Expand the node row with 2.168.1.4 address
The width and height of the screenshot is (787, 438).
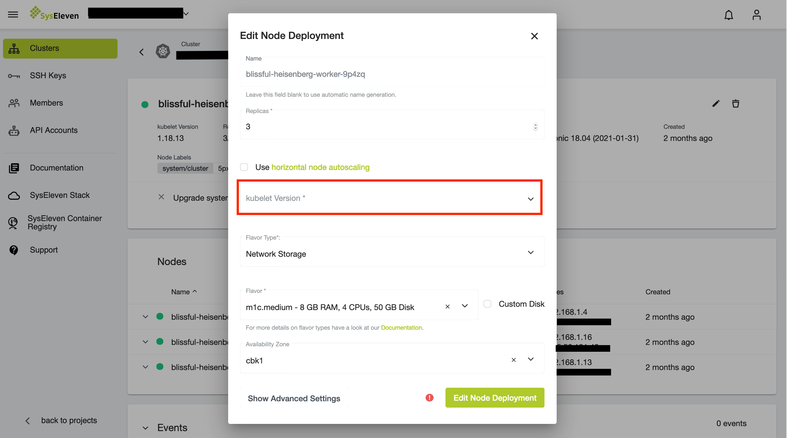pos(145,316)
